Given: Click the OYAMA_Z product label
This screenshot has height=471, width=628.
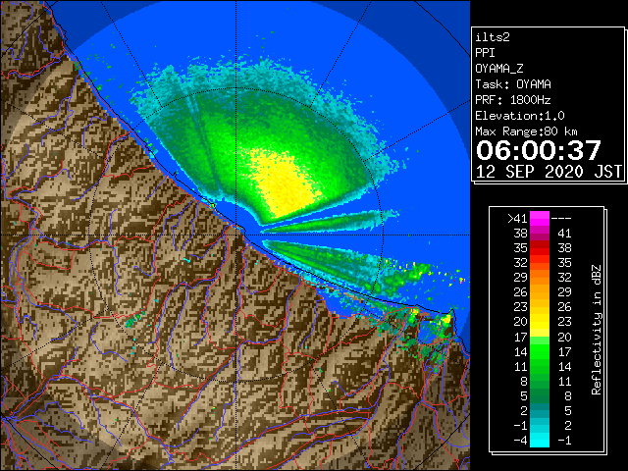Looking at the screenshot, I should (499, 69).
